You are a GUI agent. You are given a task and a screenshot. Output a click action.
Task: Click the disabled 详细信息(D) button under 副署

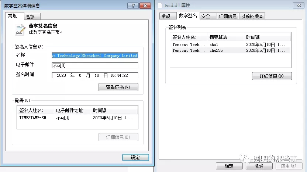118,137
